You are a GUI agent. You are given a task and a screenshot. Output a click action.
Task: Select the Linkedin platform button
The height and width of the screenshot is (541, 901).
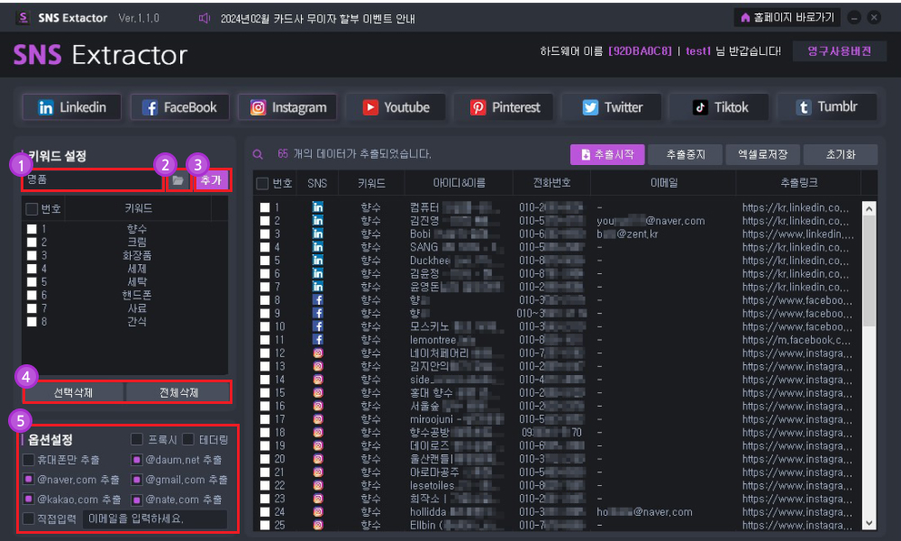click(72, 107)
